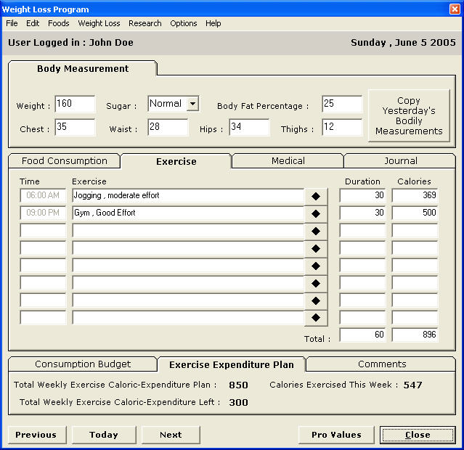Open the Sugar level dropdown
This screenshot has height=450, width=464.
(192, 104)
